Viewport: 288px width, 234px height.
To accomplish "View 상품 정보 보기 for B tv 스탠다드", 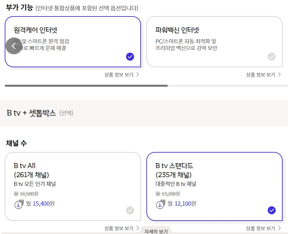I will pyautogui.click(x=263, y=228).
